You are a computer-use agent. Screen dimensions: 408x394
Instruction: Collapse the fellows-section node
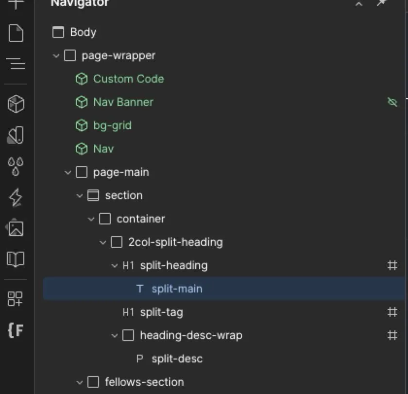[79, 382]
